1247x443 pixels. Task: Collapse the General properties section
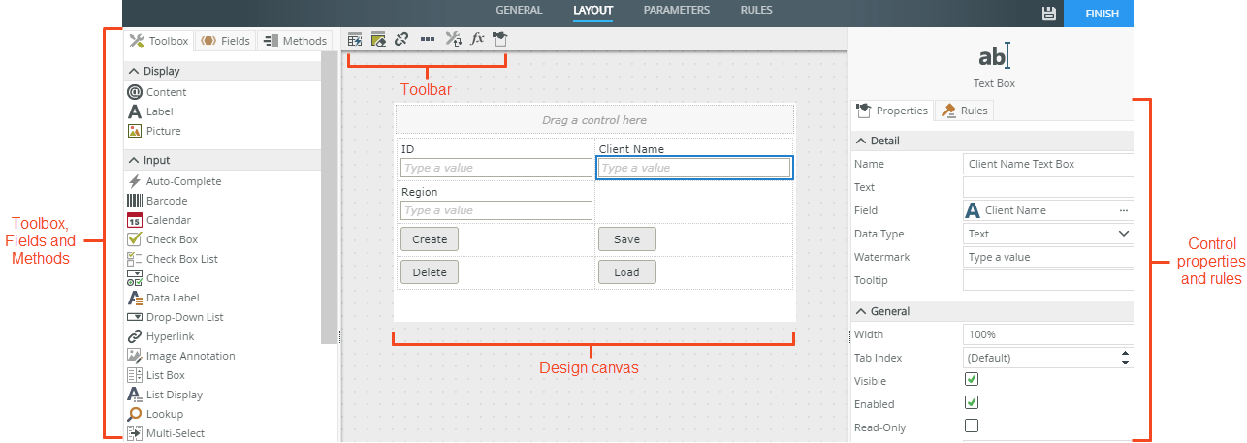point(861,311)
